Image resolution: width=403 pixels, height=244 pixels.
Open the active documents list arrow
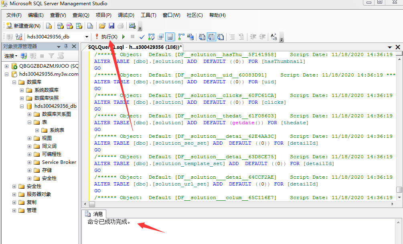(390, 47)
